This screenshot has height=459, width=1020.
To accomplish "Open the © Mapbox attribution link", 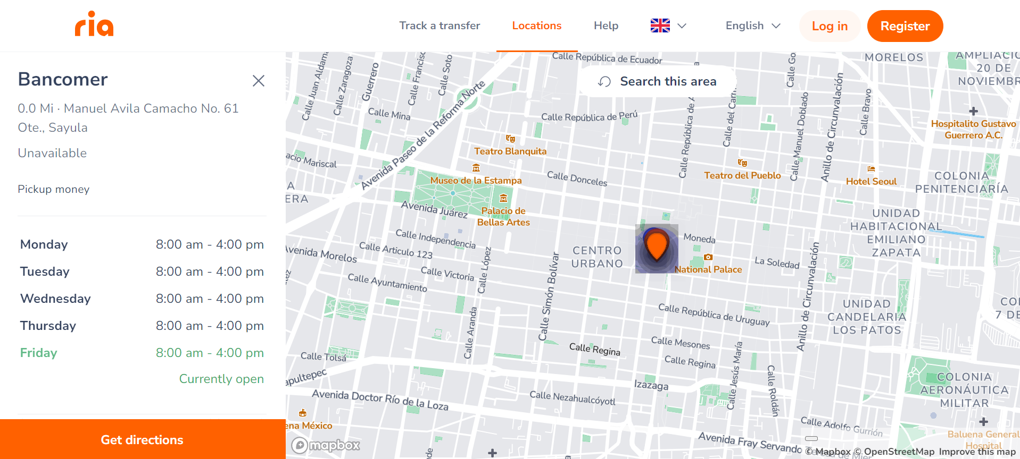I will (828, 452).
